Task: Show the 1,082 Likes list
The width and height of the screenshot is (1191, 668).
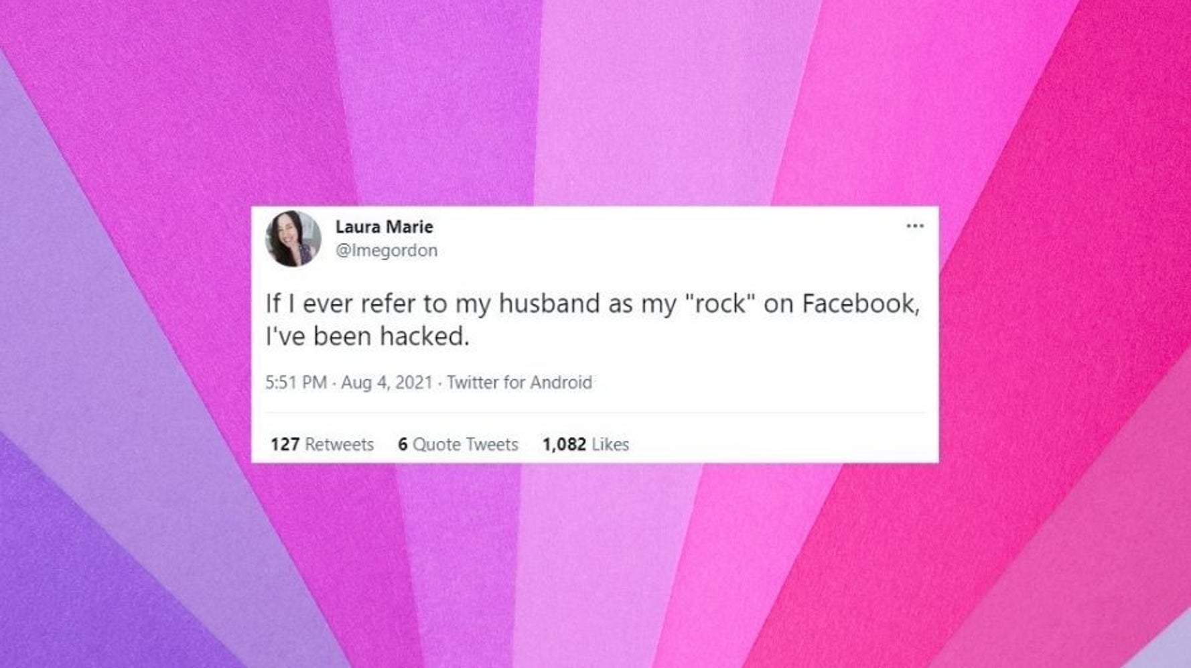Action: [585, 444]
